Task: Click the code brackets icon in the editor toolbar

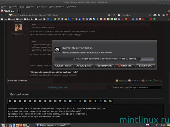Action: coord(75,101)
